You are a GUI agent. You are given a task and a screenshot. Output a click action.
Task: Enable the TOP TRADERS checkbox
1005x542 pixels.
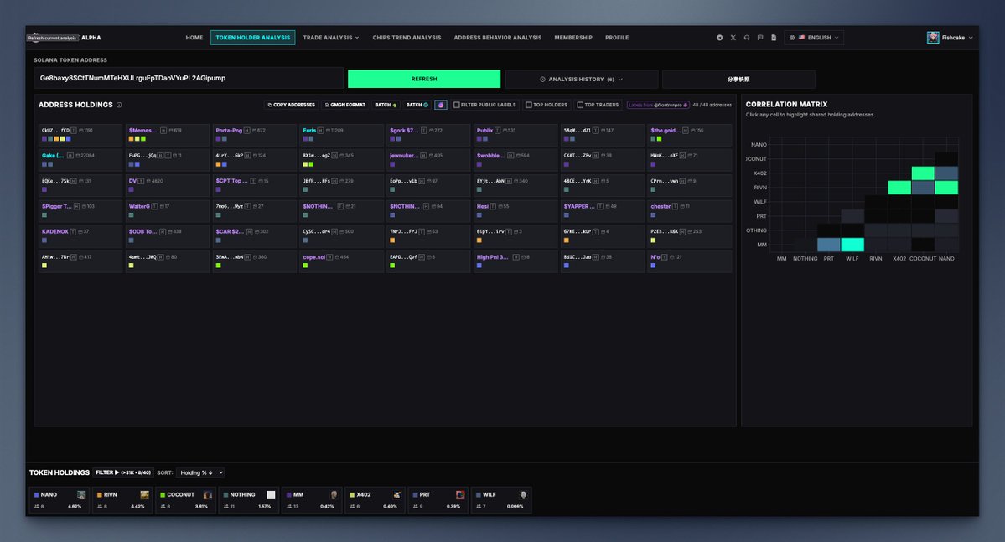click(581, 104)
